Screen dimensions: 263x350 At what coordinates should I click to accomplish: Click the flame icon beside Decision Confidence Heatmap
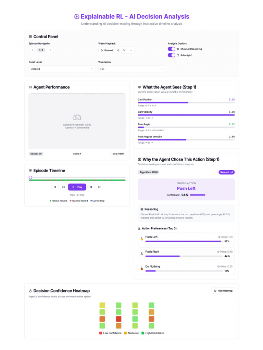30,291
